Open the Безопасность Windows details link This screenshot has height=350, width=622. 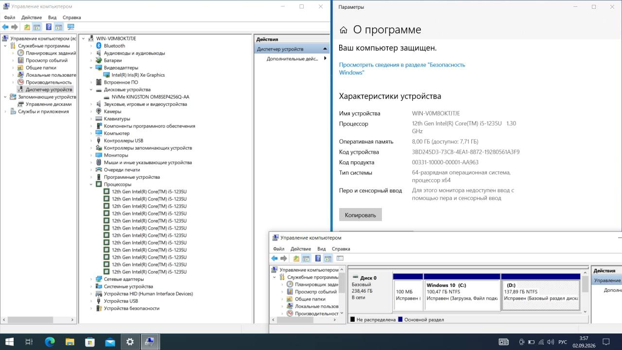(x=402, y=69)
